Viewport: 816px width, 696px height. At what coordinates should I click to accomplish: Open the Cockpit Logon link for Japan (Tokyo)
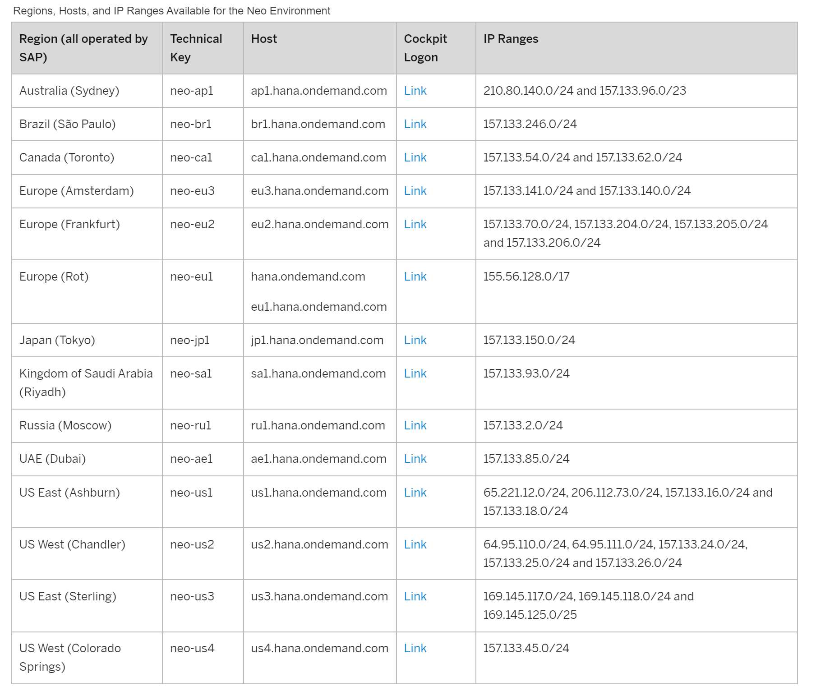(x=415, y=340)
